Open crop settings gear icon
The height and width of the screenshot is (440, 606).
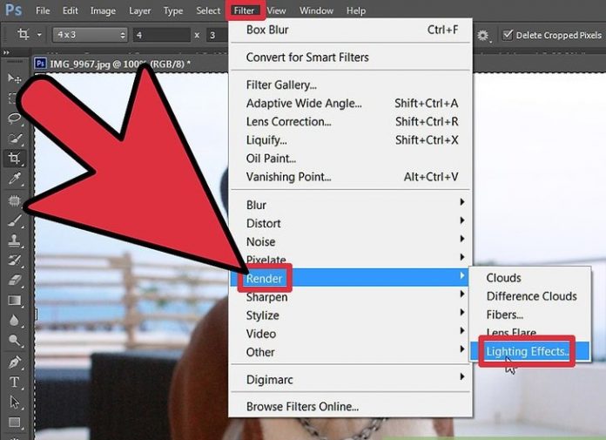pyautogui.click(x=482, y=35)
